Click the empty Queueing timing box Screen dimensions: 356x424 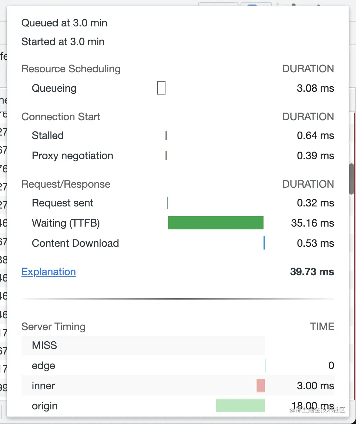coord(161,88)
